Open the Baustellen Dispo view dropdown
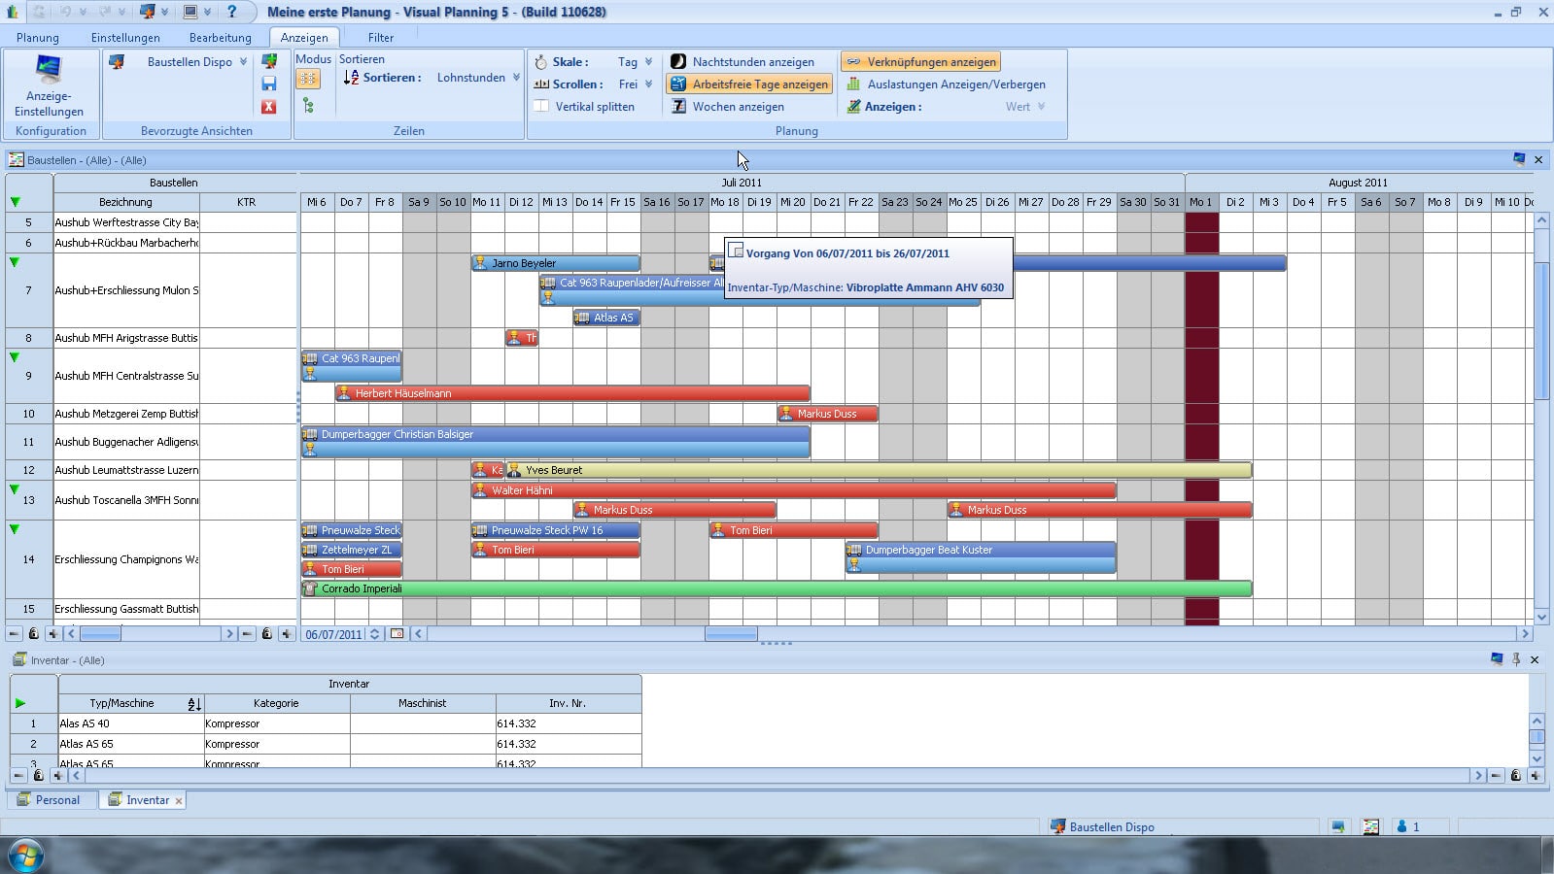The image size is (1554, 874). point(243,62)
